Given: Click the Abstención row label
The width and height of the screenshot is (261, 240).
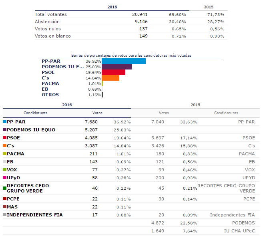Looking at the screenshot, I should (x=47, y=22).
